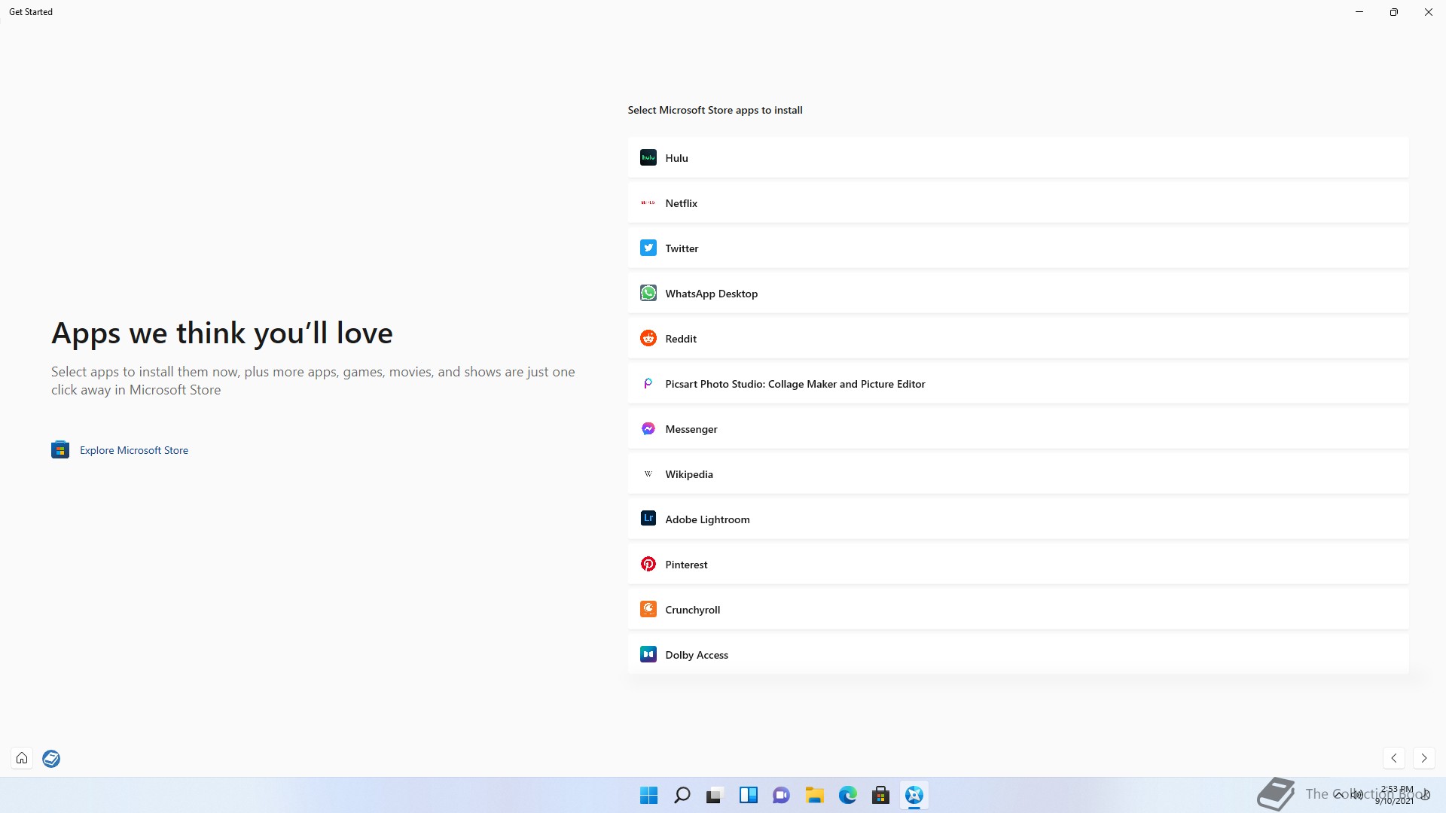Advance to the next page arrow
Screen dimensions: 1446x813
tap(1423, 758)
